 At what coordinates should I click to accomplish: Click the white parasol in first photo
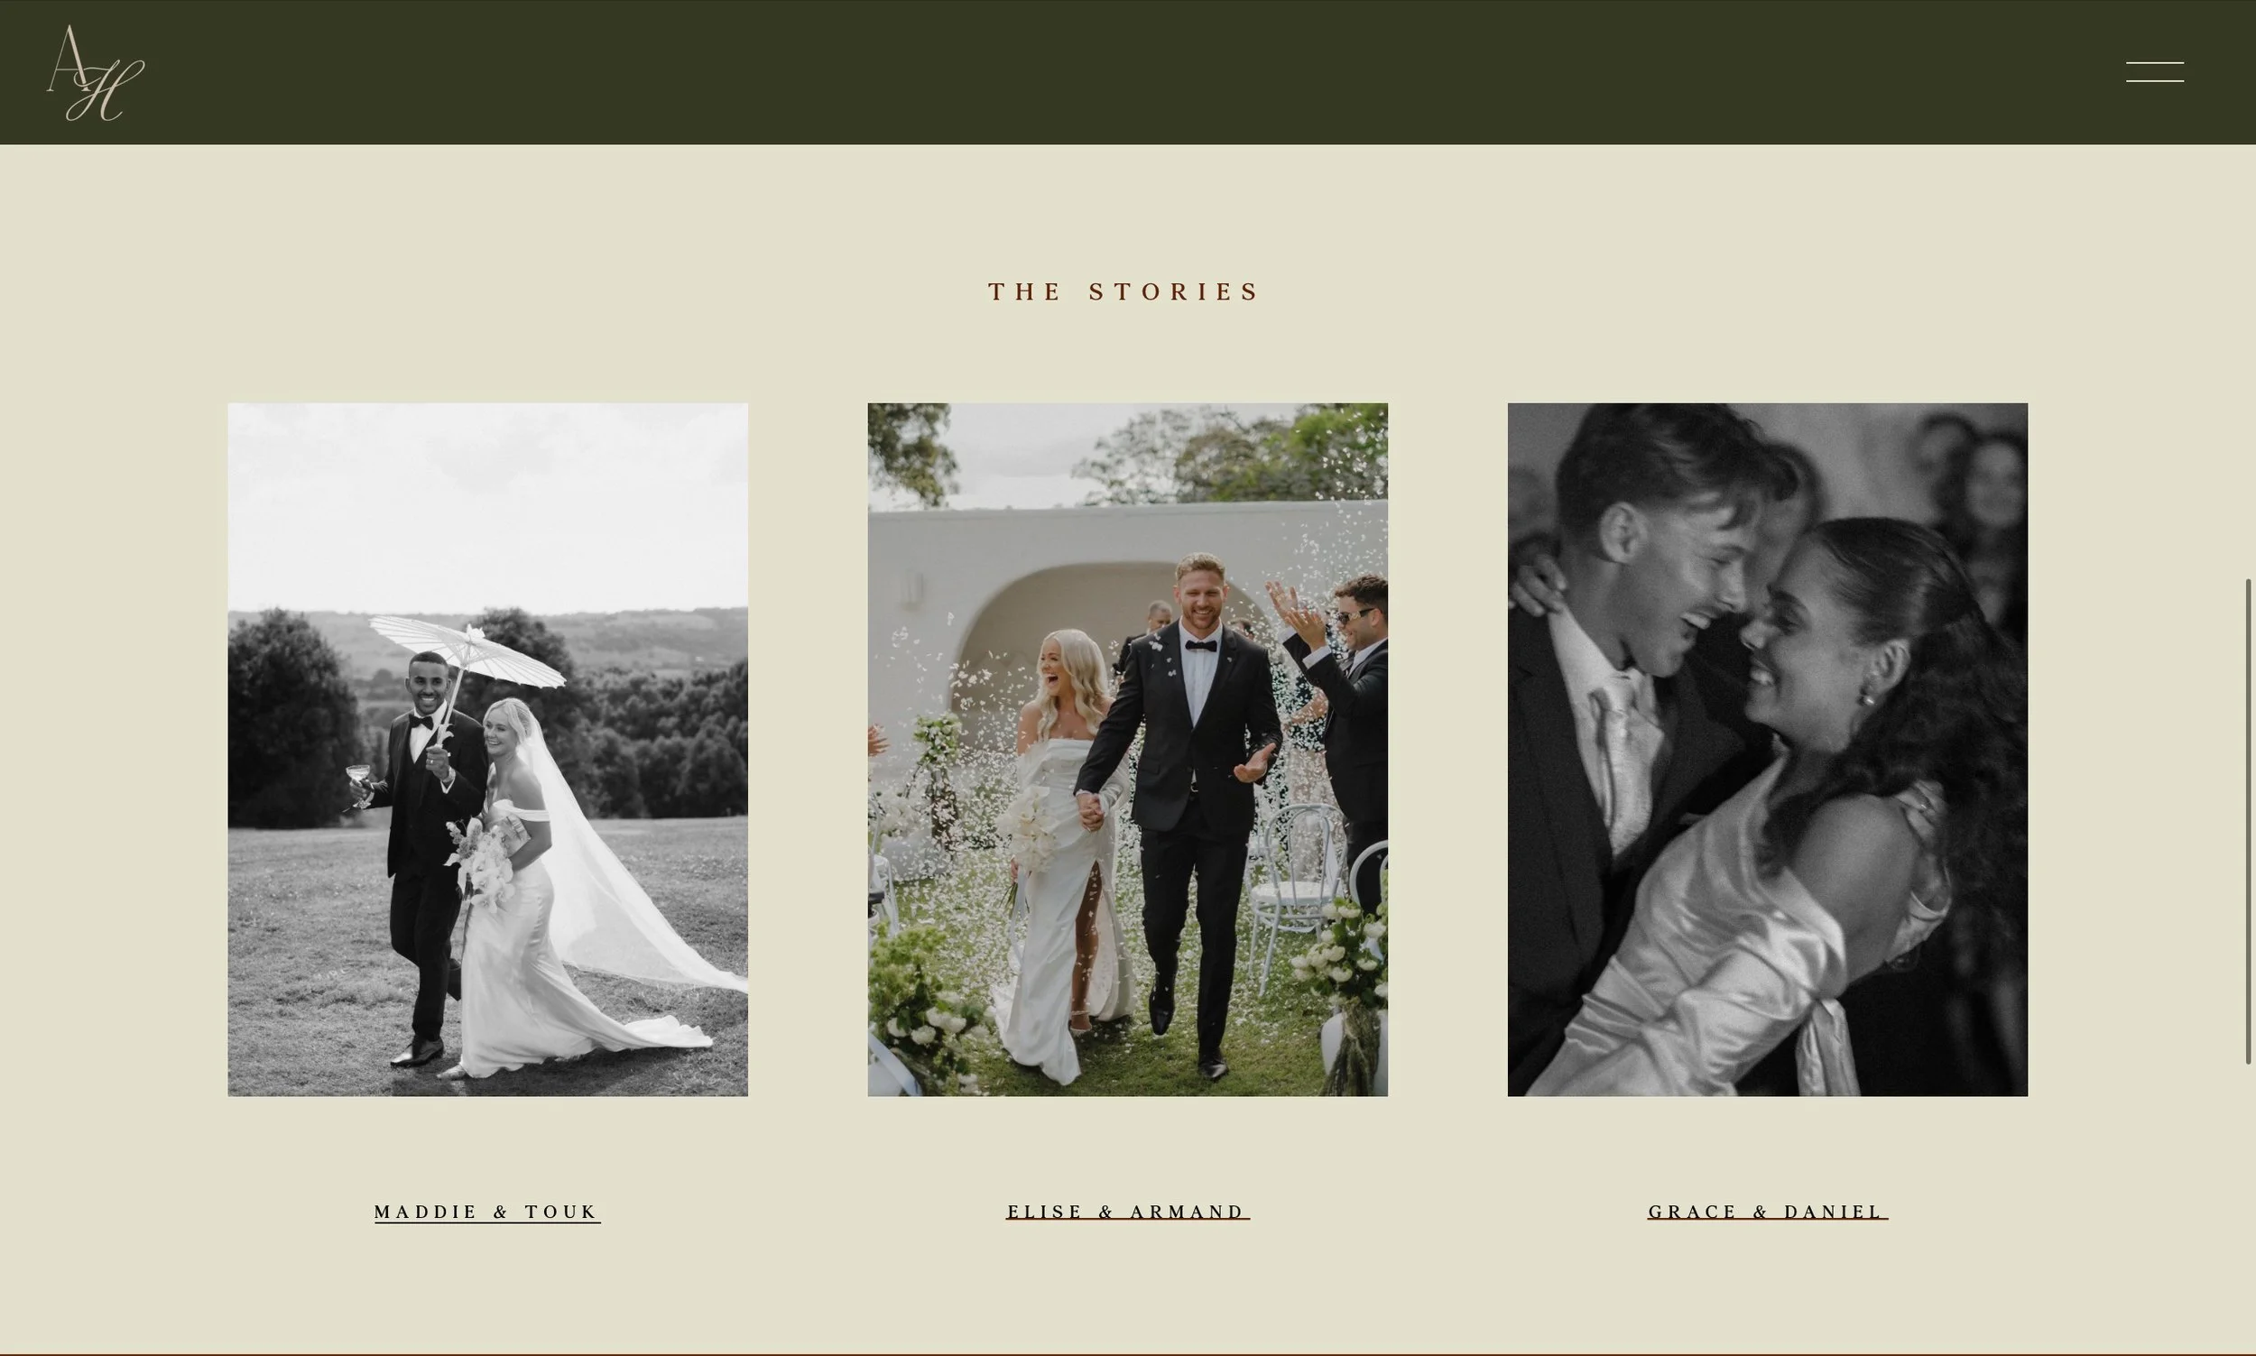coord(467,652)
